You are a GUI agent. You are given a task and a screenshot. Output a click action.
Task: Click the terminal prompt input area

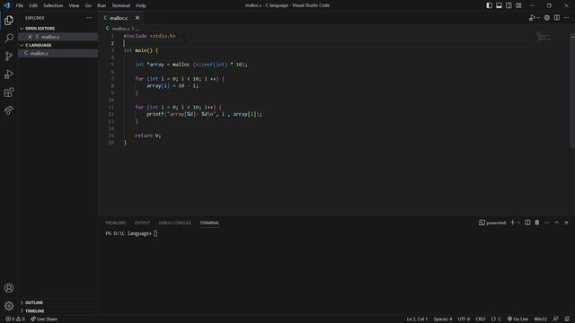tap(155, 233)
